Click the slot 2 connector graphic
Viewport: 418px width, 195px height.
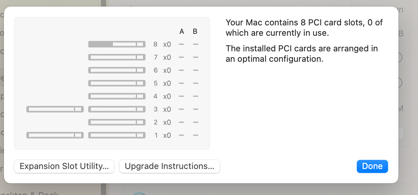pyautogui.click(x=117, y=122)
